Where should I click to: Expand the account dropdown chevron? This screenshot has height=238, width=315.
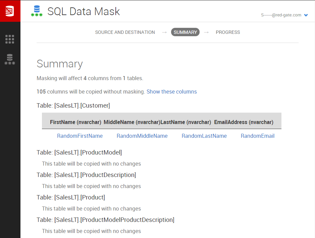pyautogui.click(x=306, y=15)
